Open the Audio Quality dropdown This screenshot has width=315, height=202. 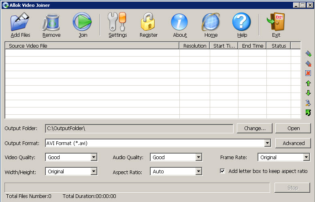click(x=199, y=157)
